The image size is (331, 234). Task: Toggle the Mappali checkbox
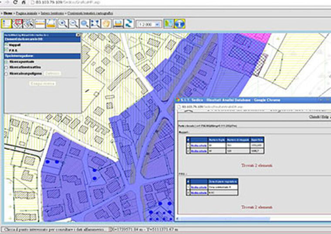pyautogui.click(x=7, y=45)
